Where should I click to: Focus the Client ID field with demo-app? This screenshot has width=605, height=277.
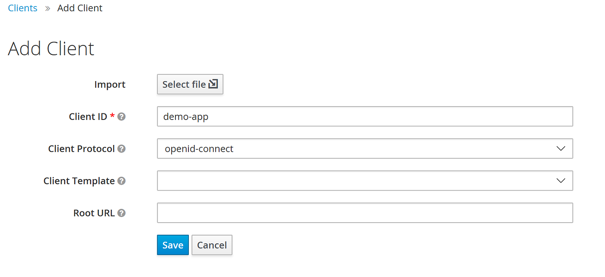pyautogui.click(x=365, y=116)
